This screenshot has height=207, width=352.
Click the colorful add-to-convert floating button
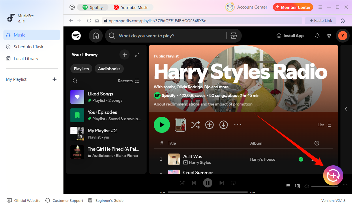tap(333, 175)
